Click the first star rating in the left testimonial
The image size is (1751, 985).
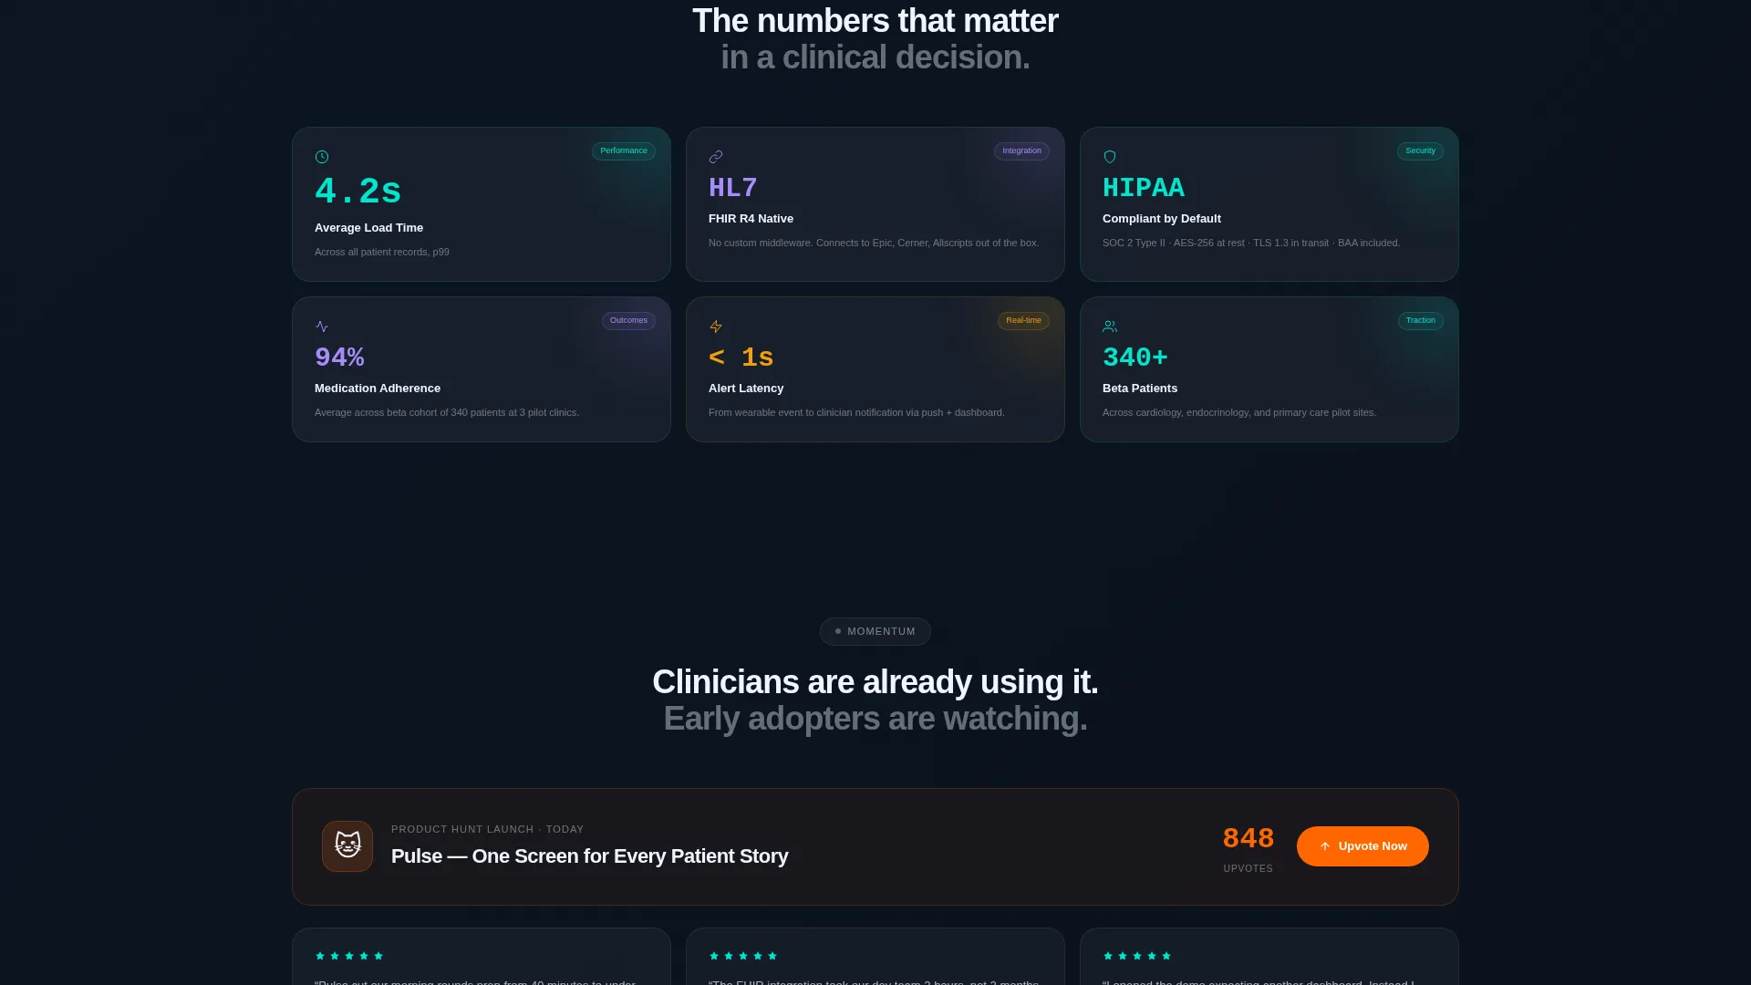(320, 956)
